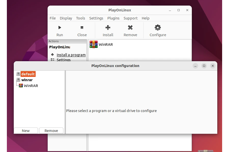The image size is (229, 152).
Task: Click the Remove X icon in toolbar
Action: (130, 28)
